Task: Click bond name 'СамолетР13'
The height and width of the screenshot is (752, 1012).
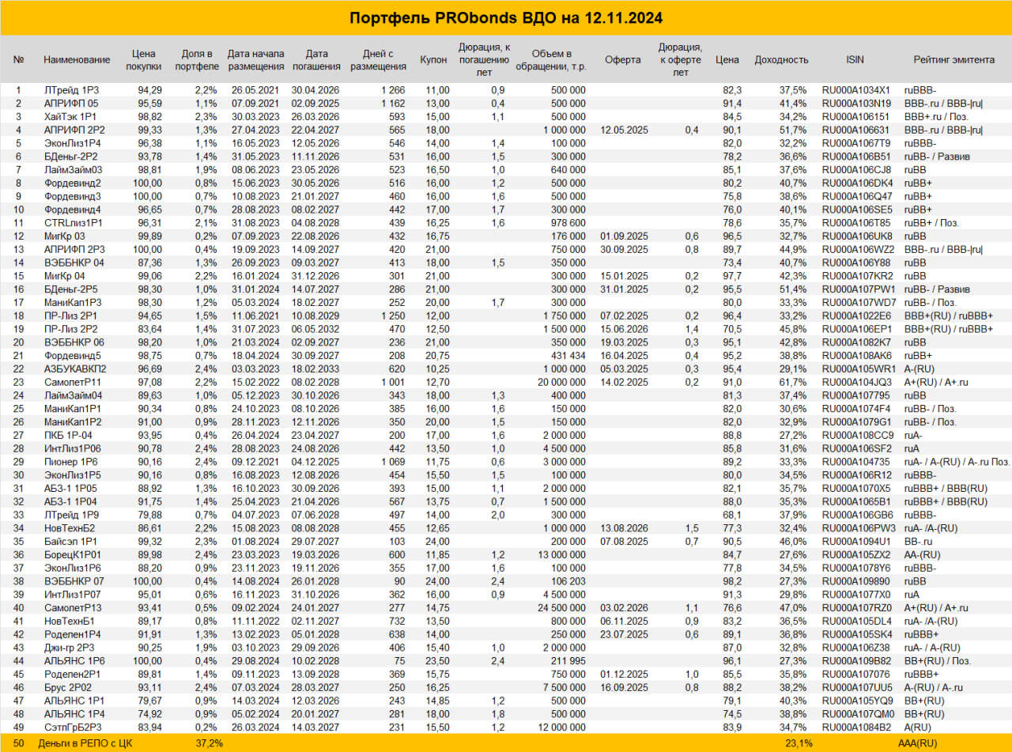Action: click(x=74, y=607)
